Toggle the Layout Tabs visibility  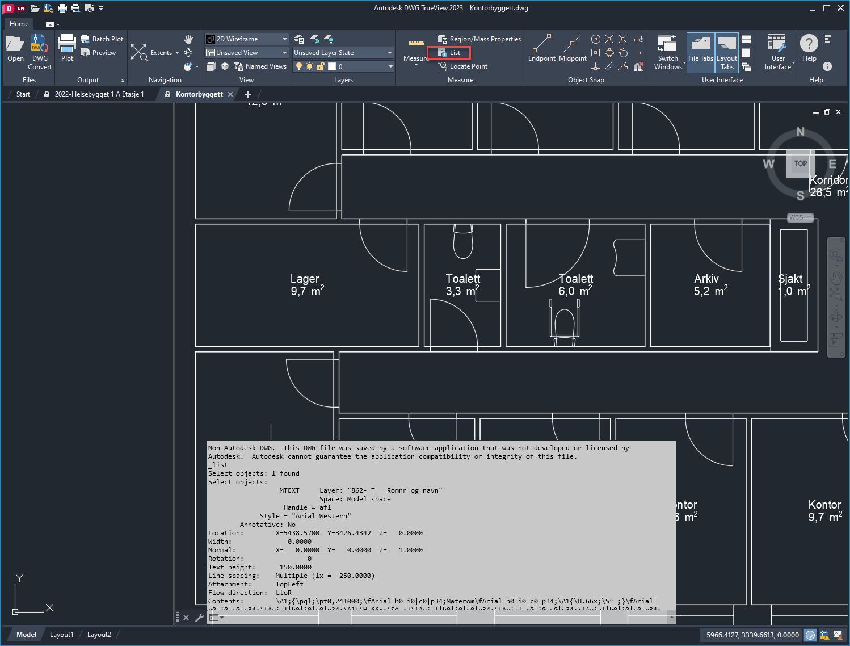tap(727, 52)
